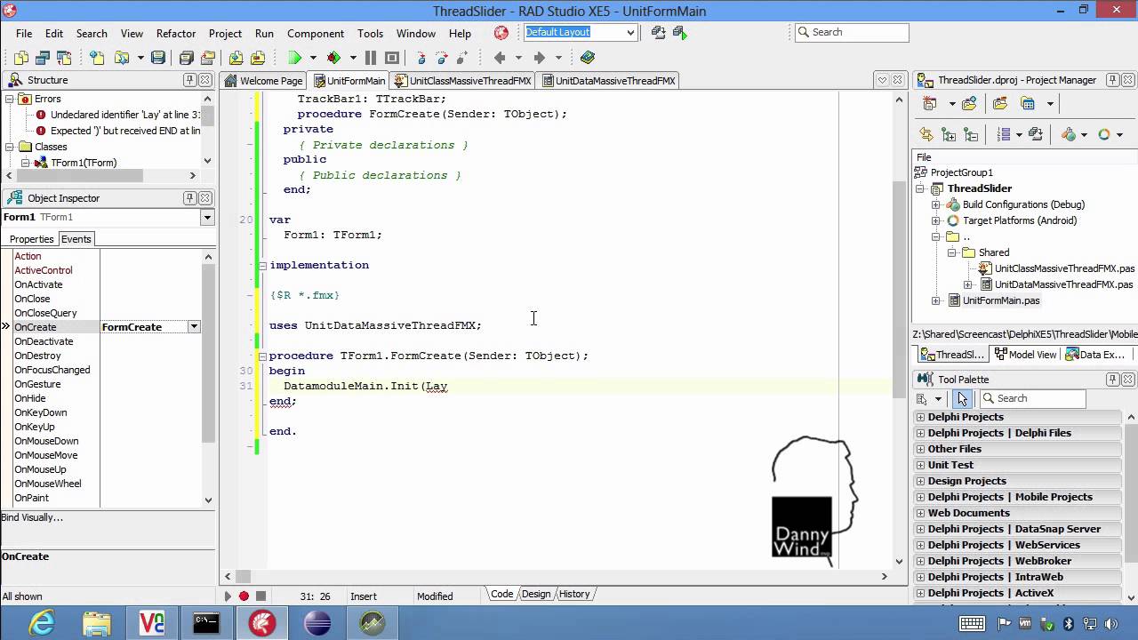Click the Run Without Debugging icon
This screenshot has height=640, width=1138.
[334, 58]
